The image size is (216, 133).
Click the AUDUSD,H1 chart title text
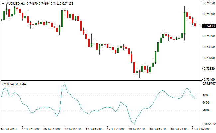coord(15,4)
